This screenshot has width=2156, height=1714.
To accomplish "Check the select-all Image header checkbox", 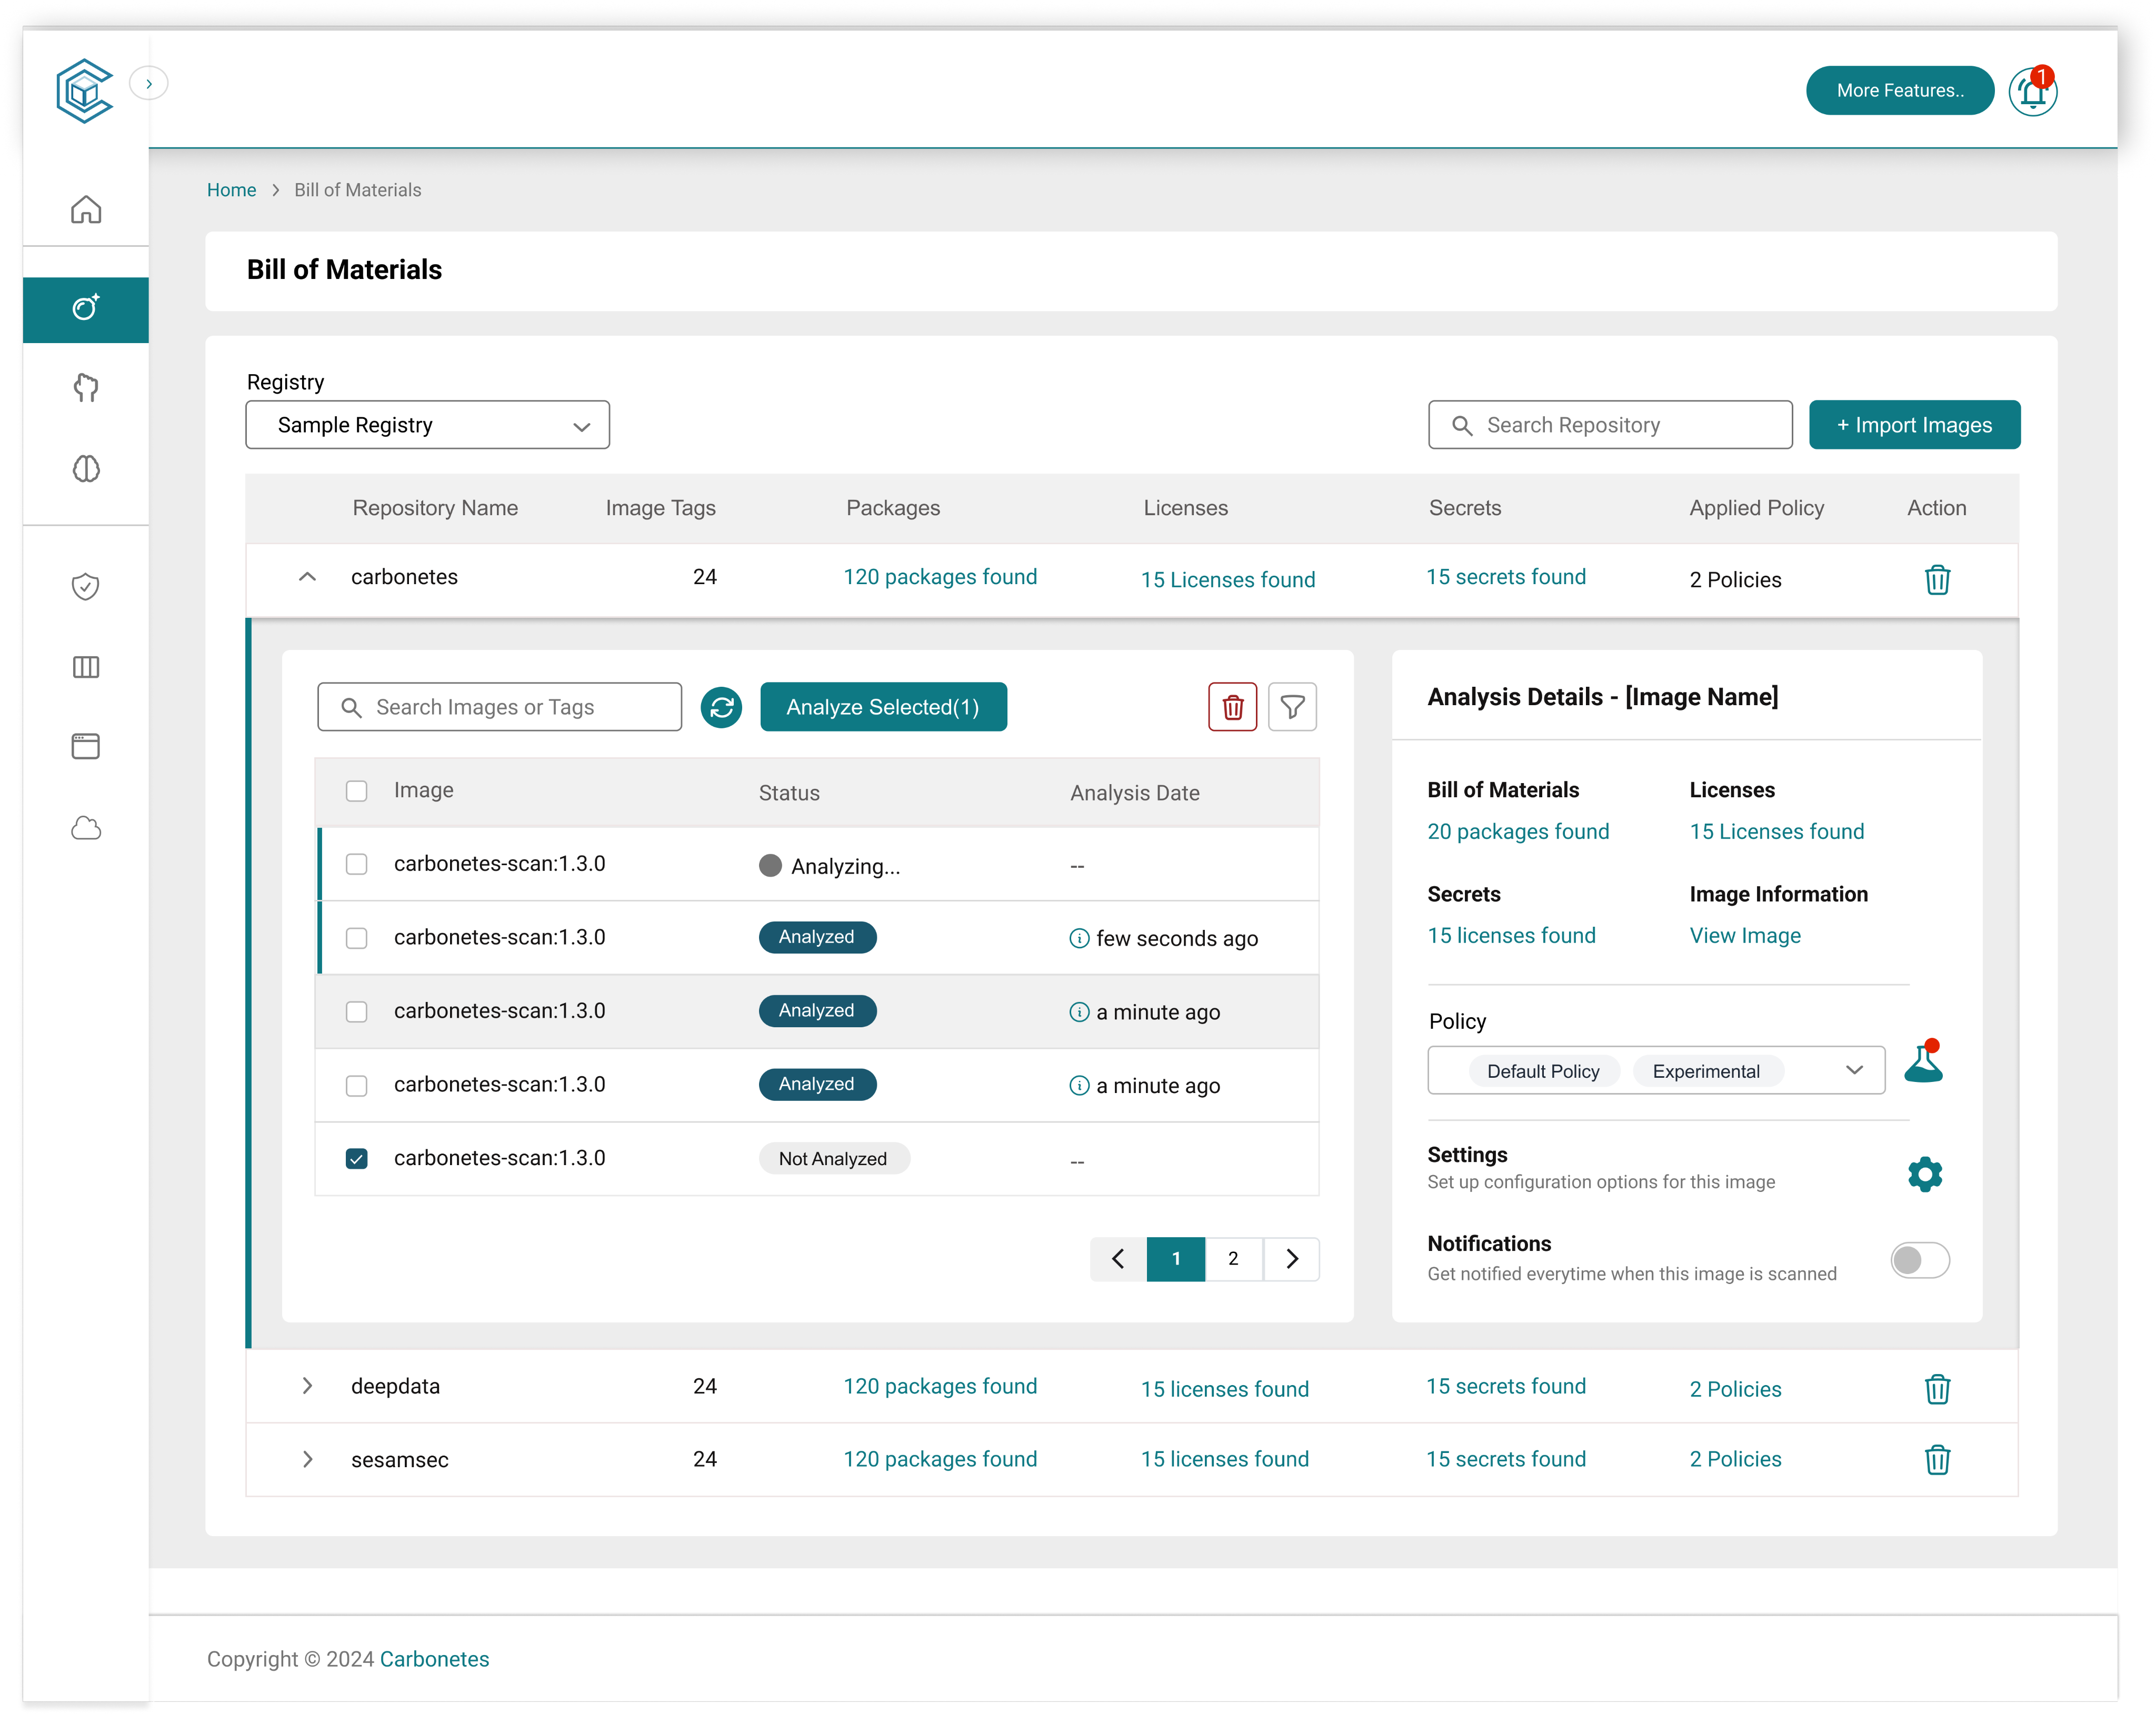I will click(357, 791).
